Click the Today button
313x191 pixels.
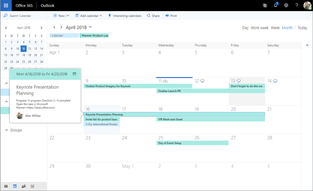click(302, 28)
